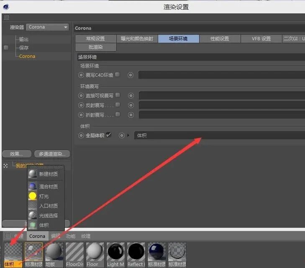Click the 直接可视覆写 animation dot
305x268 pixels.
coord(81,96)
